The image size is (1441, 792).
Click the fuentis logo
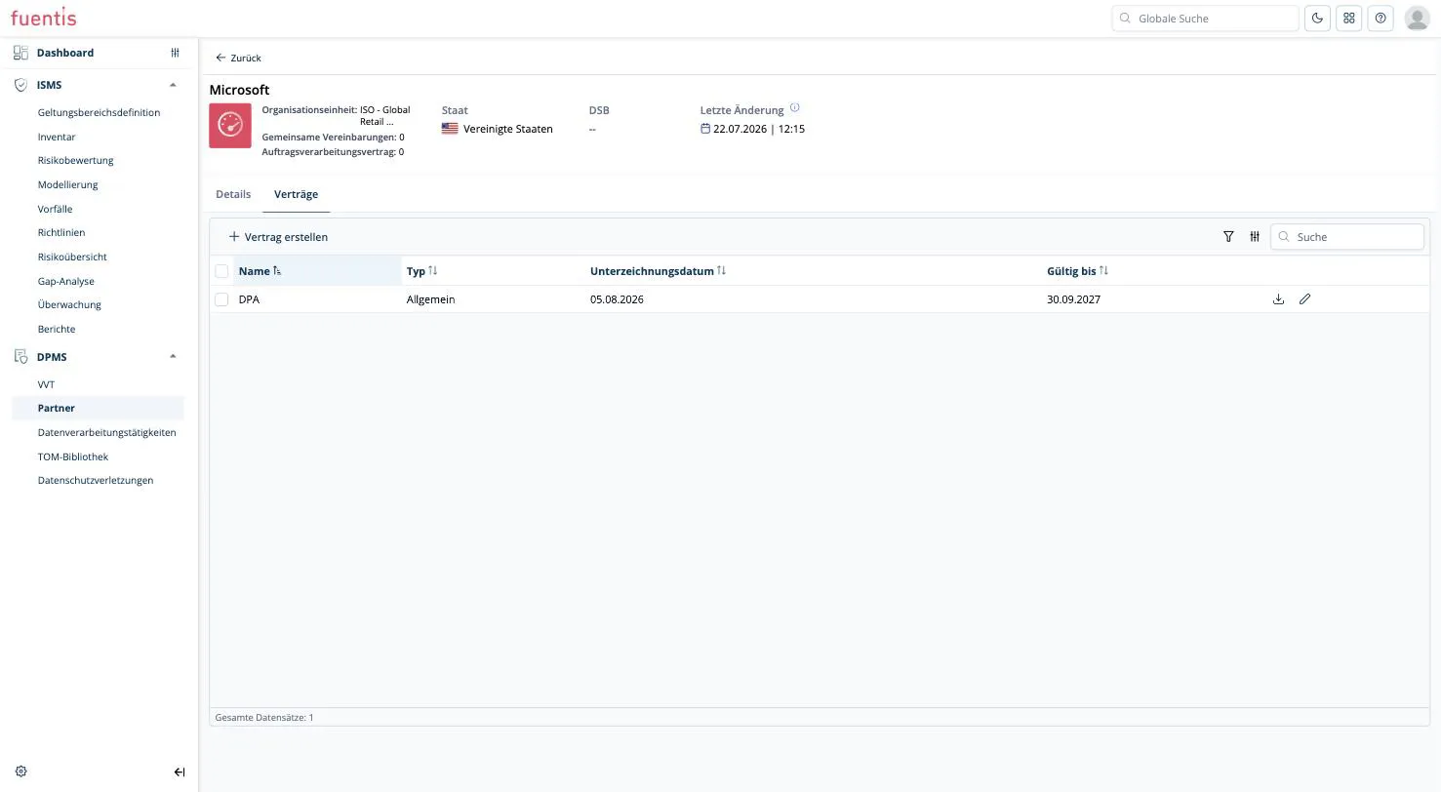coord(43,17)
